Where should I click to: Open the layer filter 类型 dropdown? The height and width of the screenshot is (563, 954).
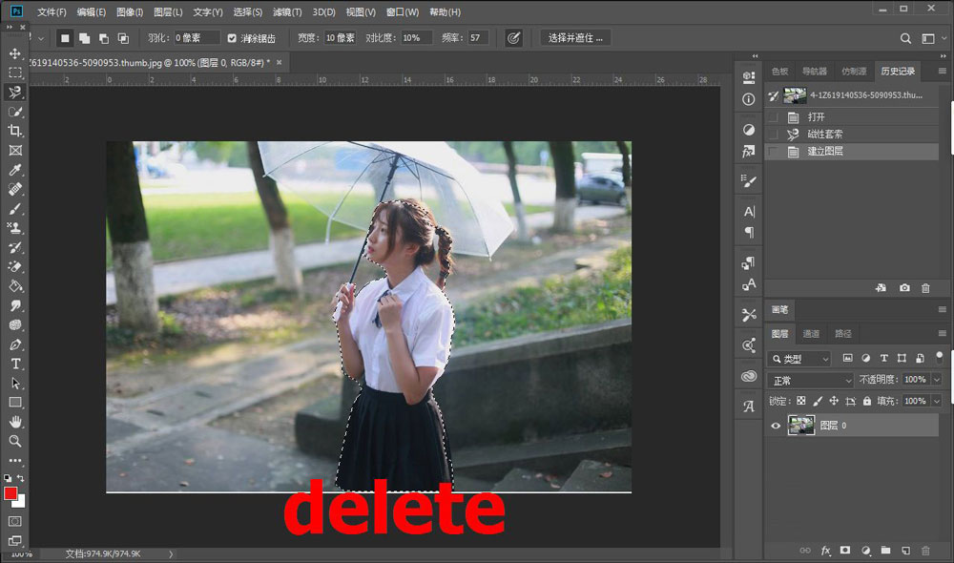pyautogui.click(x=799, y=358)
